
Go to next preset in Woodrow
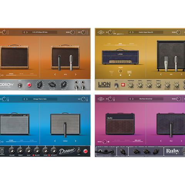click(27, 32)
